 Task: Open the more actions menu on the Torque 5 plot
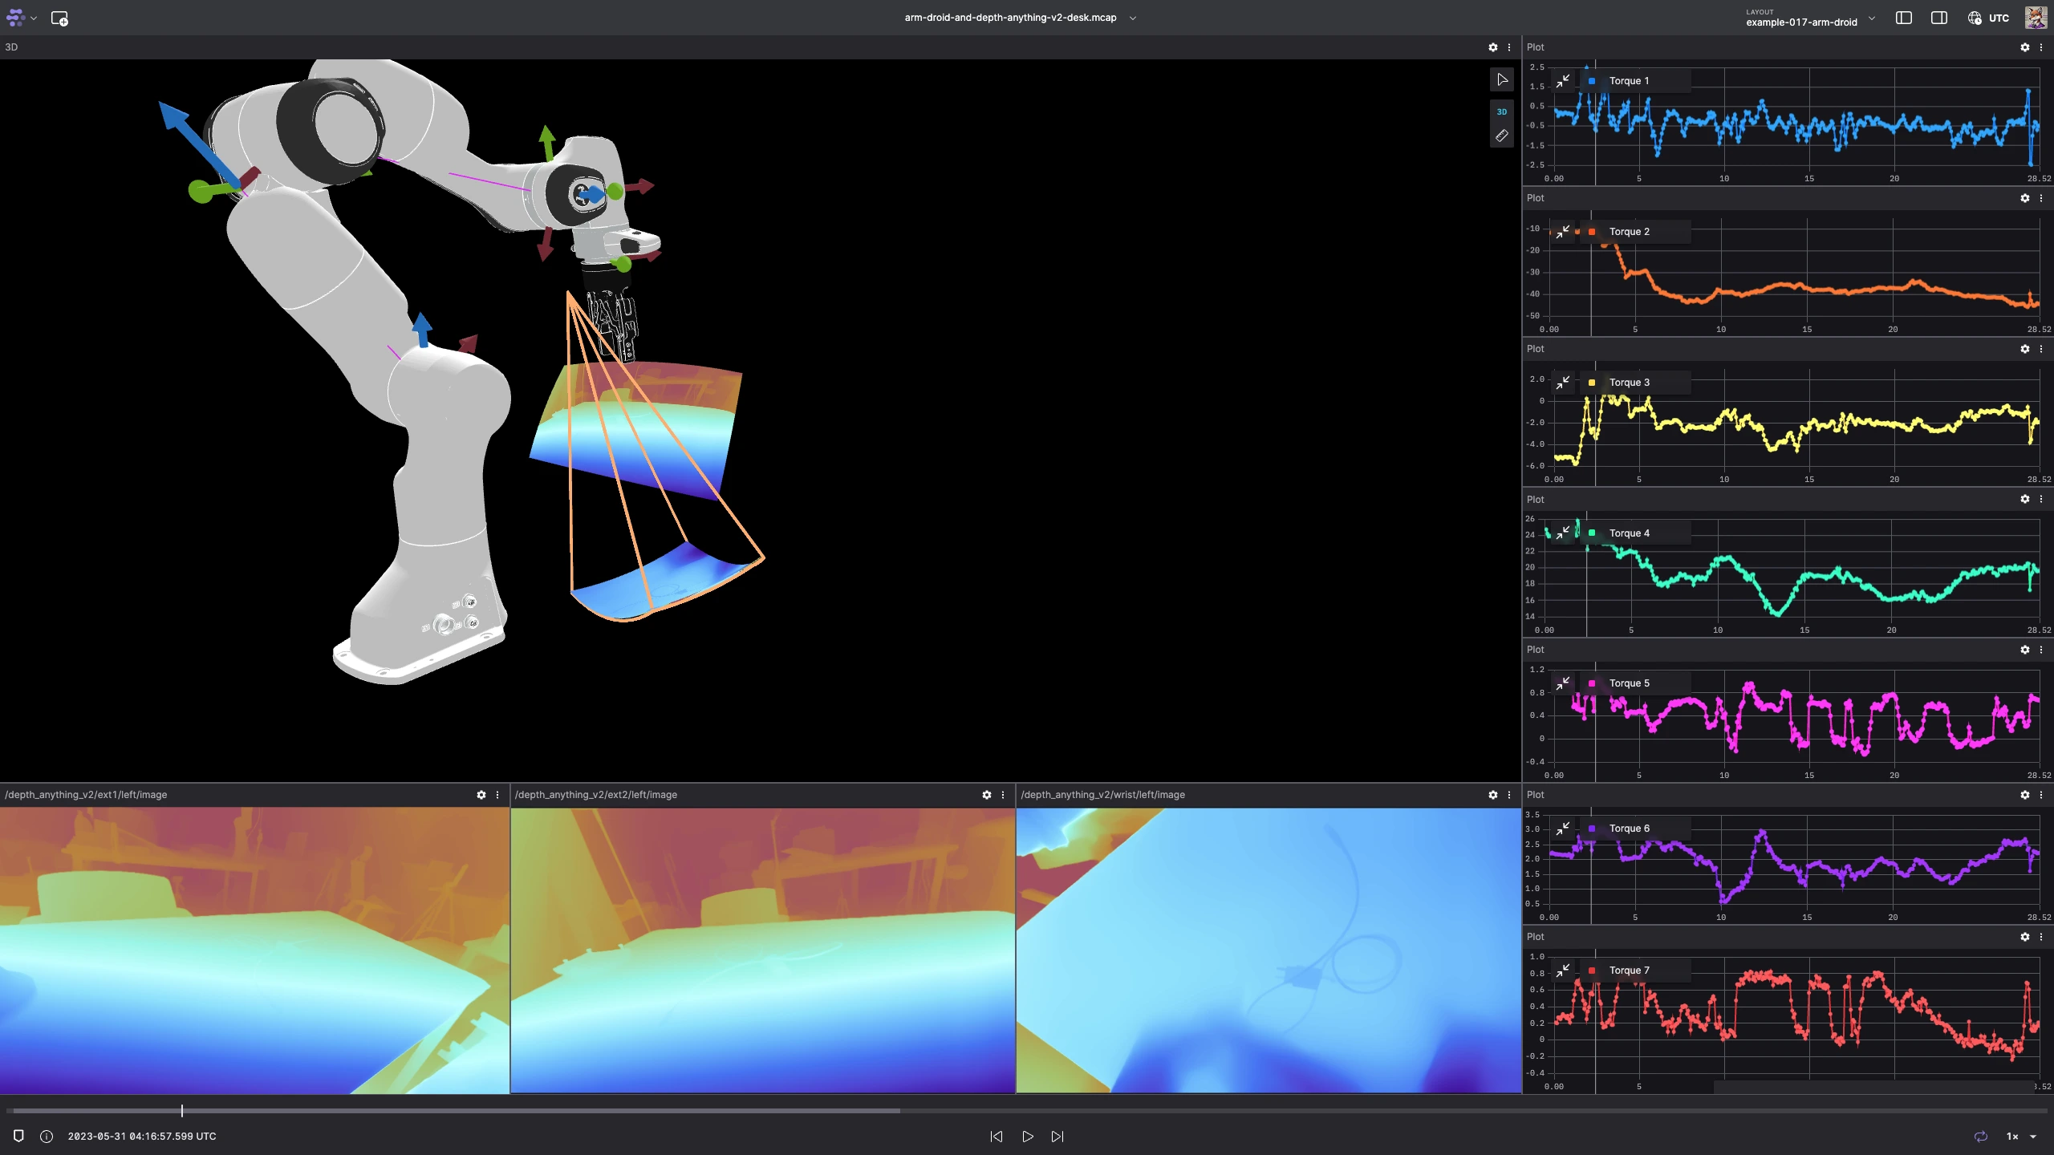pos(2040,650)
